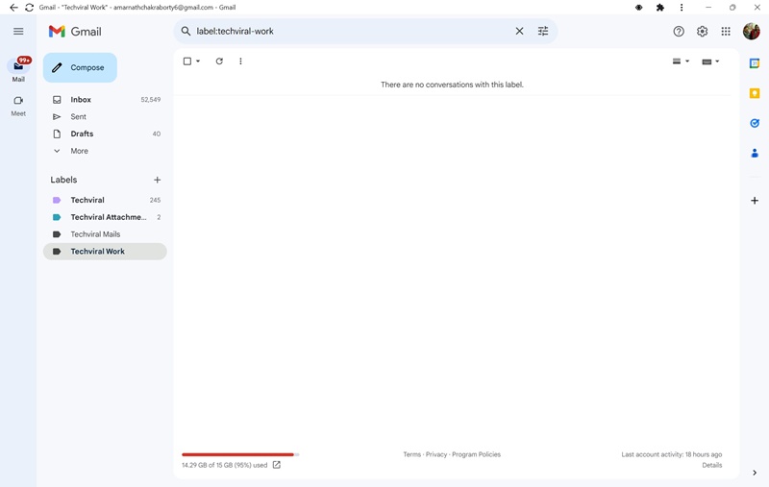Open Google Calendar side panel icon
The height and width of the screenshot is (487, 769).
755,63
